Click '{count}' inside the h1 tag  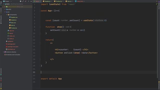(x=77, y=49)
